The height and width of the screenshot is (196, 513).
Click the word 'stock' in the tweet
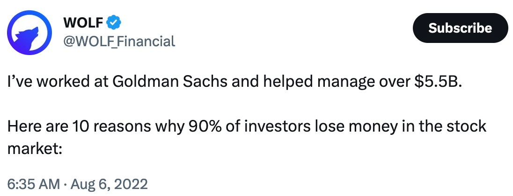click(x=467, y=126)
